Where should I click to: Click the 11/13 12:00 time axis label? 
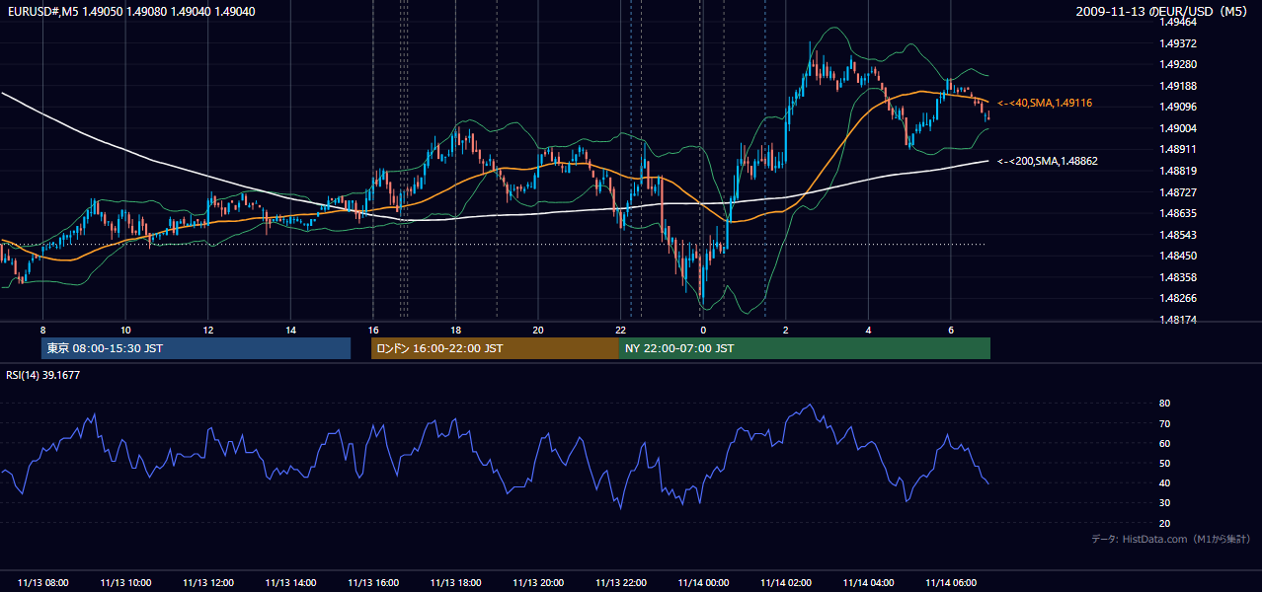tap(208, 583)
